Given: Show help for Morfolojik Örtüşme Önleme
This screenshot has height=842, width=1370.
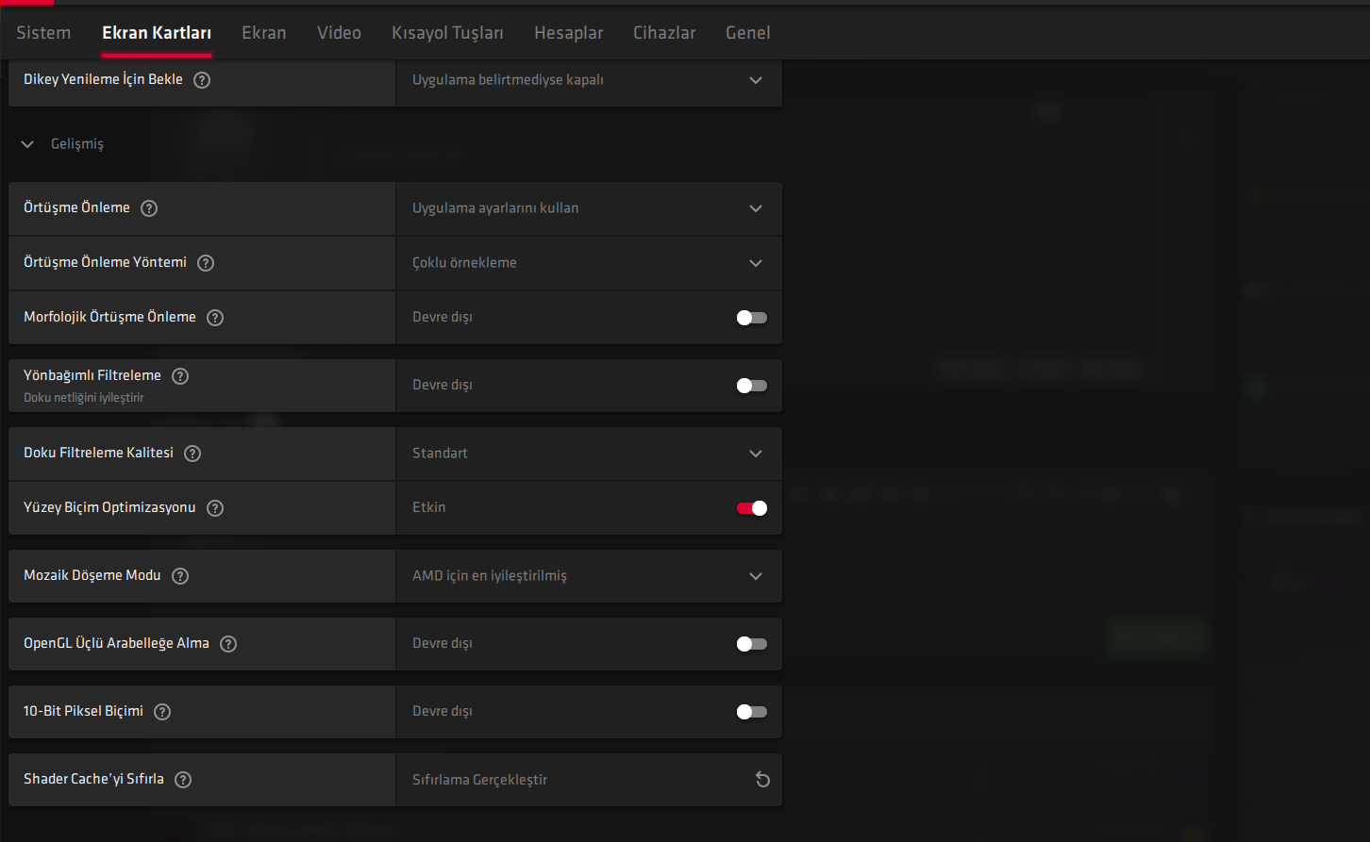Looking at the screenshot, I should pos(215,318).
